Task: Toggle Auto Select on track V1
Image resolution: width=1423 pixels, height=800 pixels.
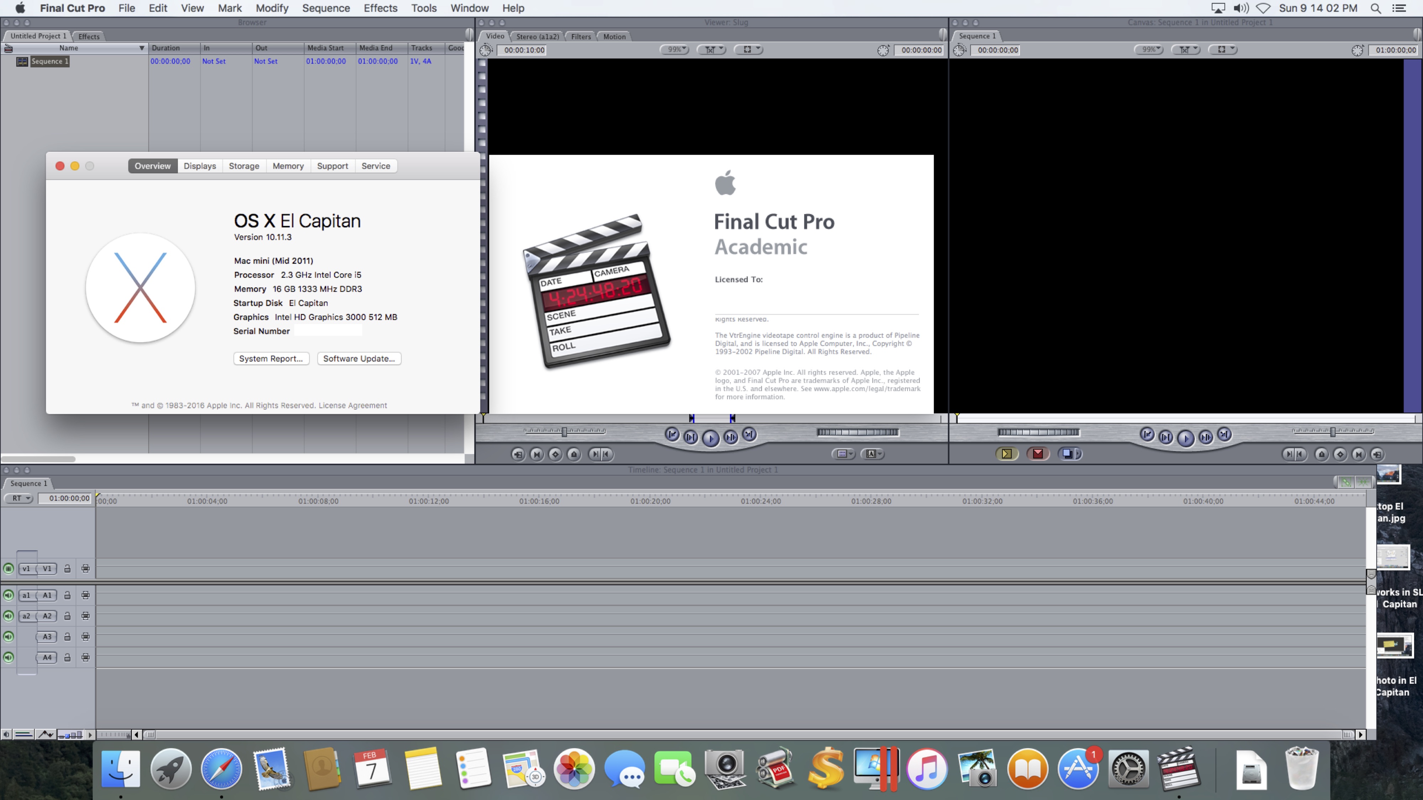Action: pyautogui.click(x=86, y=568)
